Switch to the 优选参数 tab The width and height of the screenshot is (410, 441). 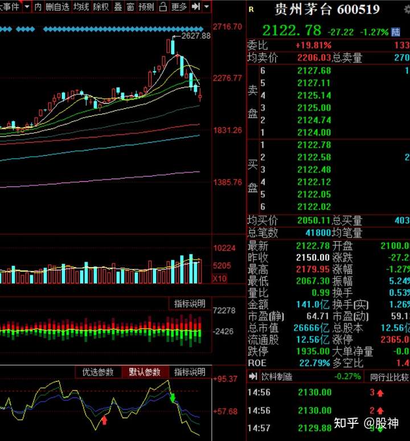pyautogui.click(x=98, y=372)
